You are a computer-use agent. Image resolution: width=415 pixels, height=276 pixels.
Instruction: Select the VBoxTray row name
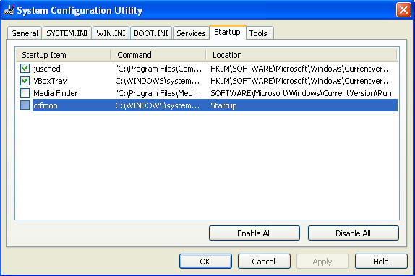(50, 81)
